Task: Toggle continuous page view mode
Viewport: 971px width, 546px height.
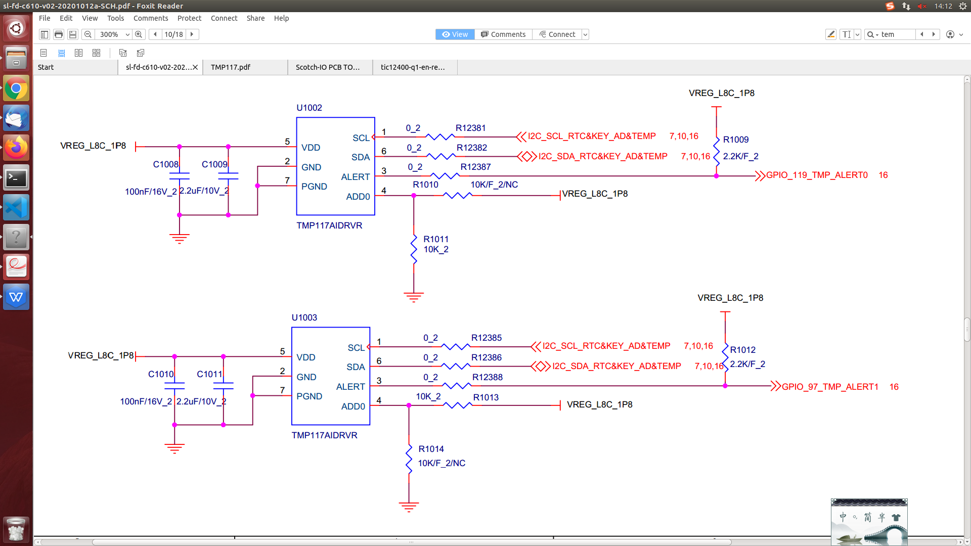Action: point(62,53)
